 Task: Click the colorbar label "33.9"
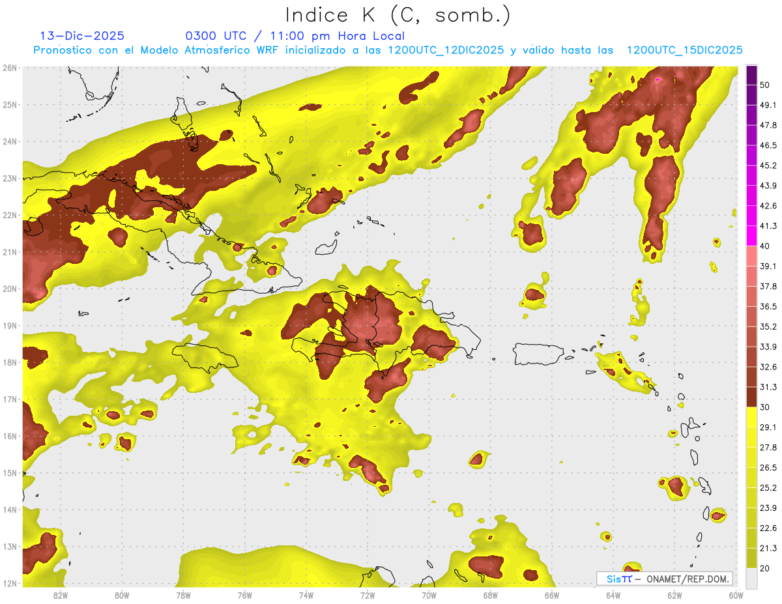pos(768,347)
